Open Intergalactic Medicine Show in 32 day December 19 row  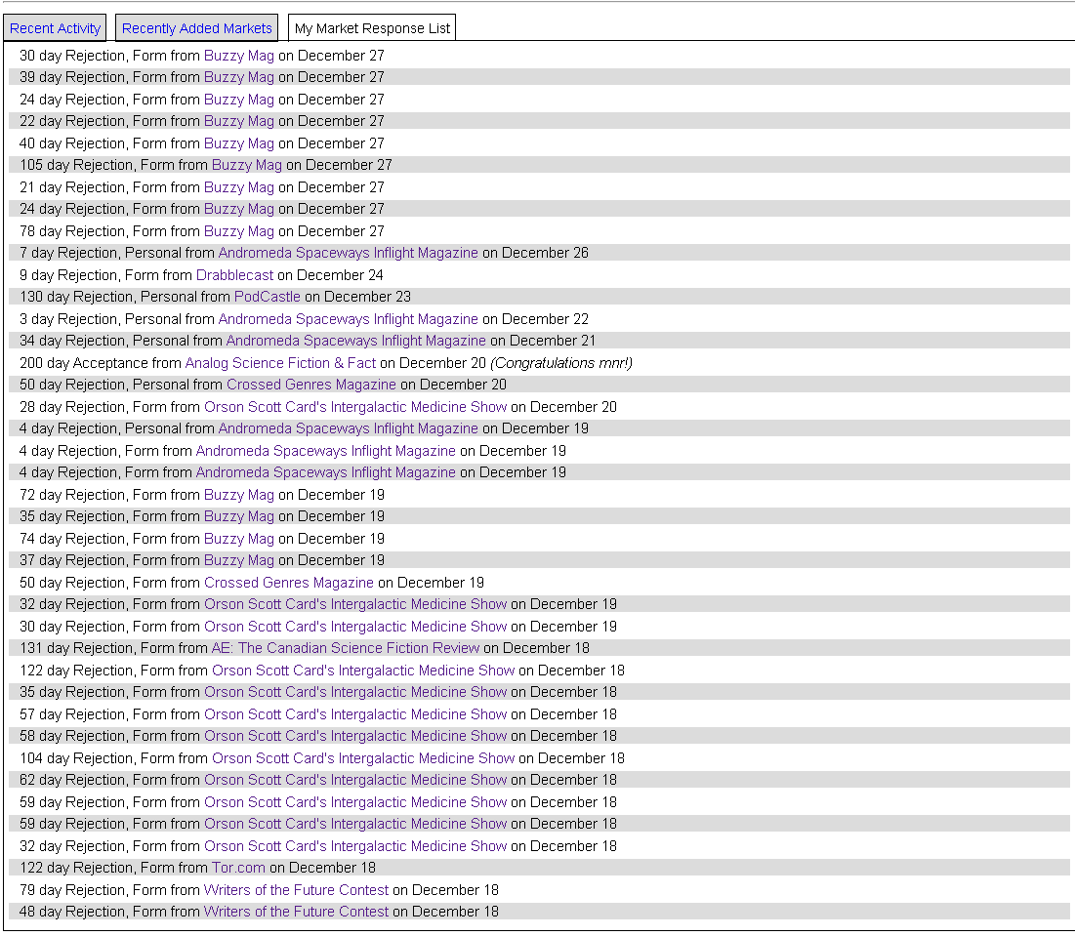coord(355,604)
